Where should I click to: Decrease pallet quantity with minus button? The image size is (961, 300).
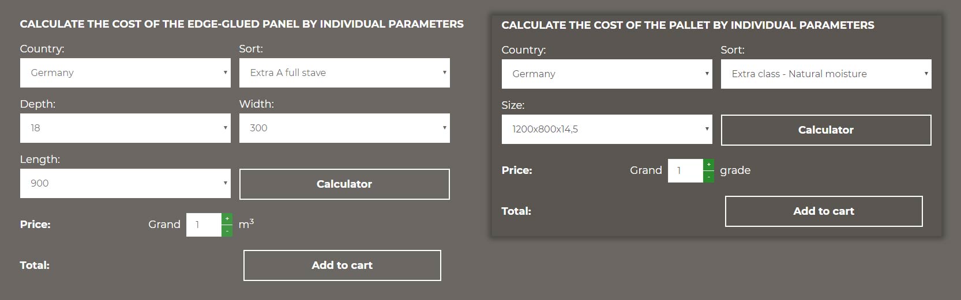click(709, 176)
